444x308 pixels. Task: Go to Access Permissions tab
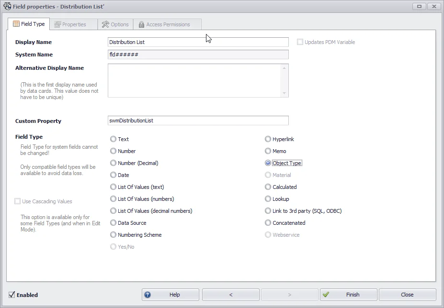point(167,24)
